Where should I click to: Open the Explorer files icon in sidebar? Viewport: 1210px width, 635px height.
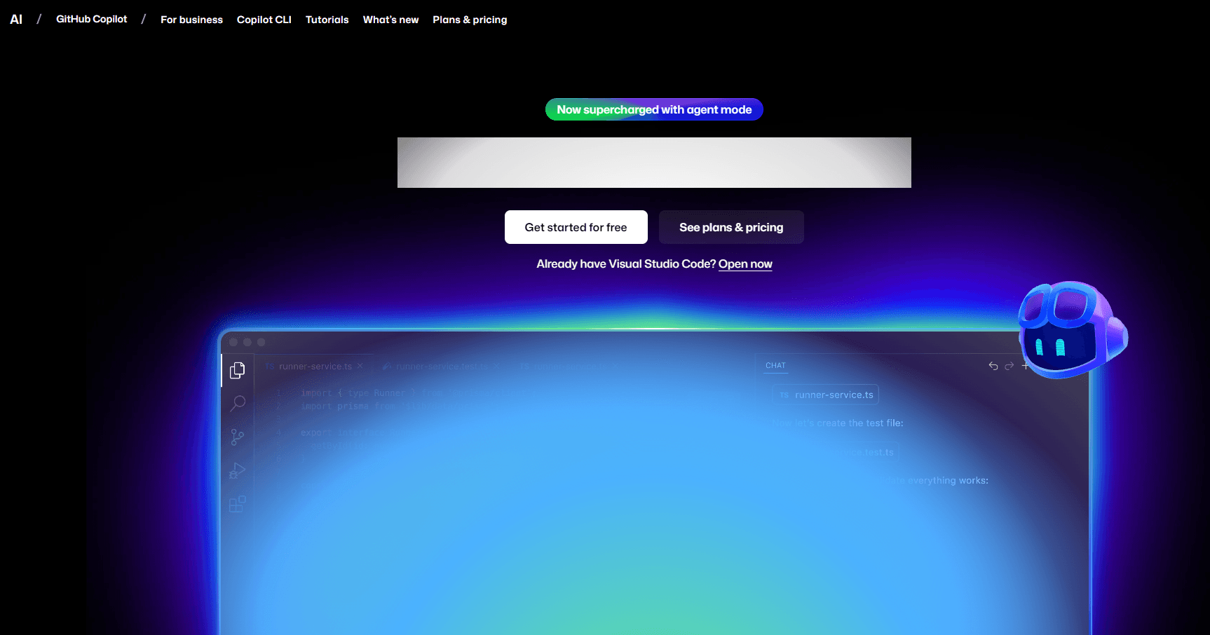point(238,370)
